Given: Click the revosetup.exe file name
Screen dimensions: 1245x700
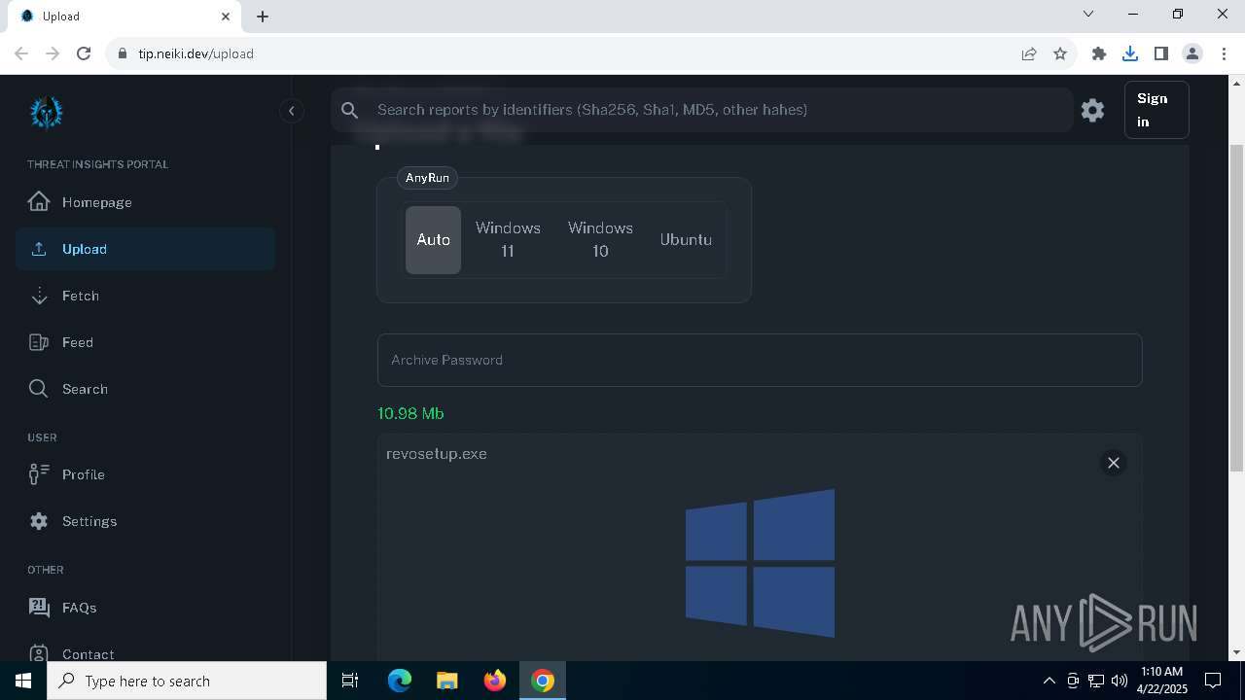Looking at the screenshot, I should [437, 454].
